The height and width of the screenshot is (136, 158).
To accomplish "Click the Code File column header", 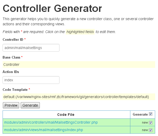I will pos(66,114).
